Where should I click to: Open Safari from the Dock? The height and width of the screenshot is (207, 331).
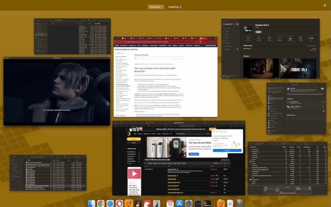point(110,204)
